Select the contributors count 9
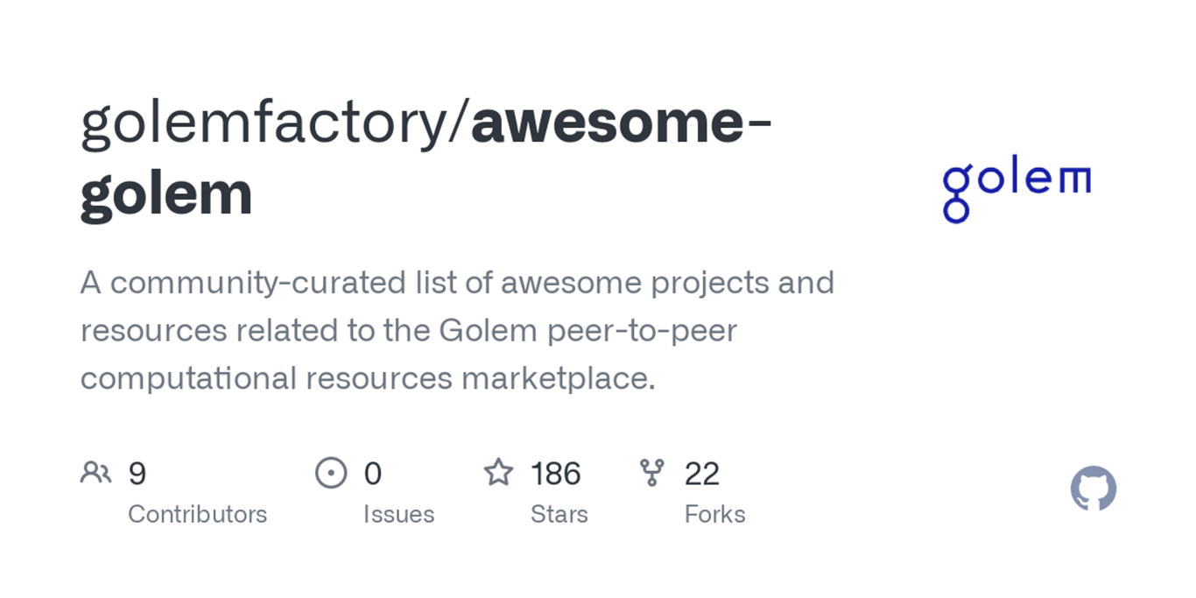 pyautogui.click(x=137, y=474)
